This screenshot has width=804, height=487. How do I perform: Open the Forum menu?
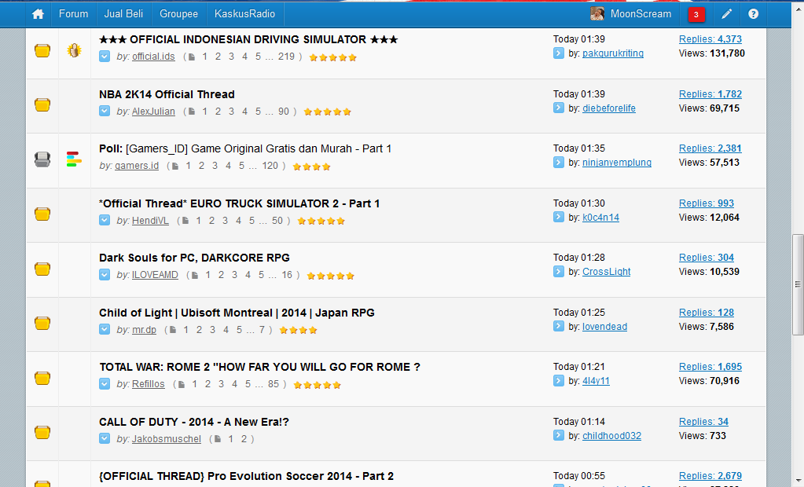click(73, 14)
